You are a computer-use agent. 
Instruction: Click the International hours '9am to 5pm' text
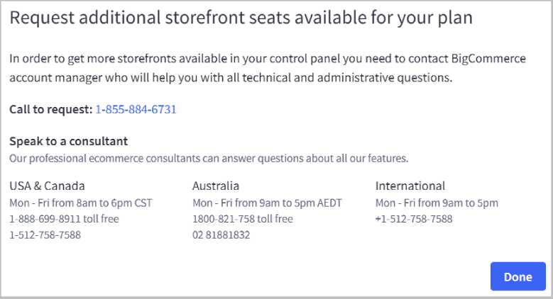pos(472,203)
